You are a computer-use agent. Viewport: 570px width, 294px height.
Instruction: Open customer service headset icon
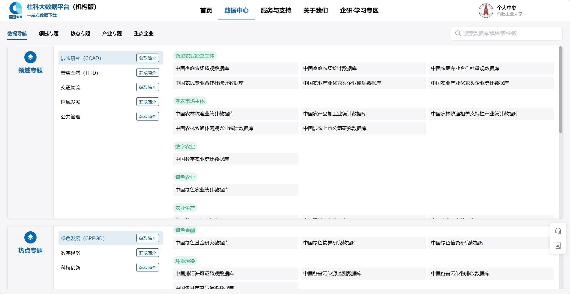558,231
